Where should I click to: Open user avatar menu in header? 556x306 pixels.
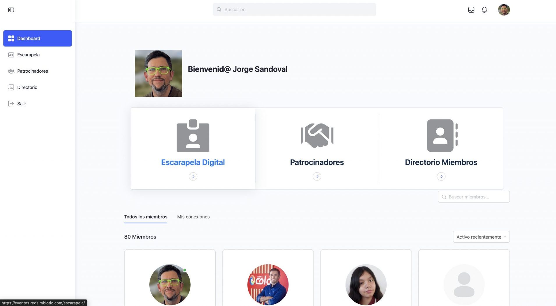pos(504,10)
